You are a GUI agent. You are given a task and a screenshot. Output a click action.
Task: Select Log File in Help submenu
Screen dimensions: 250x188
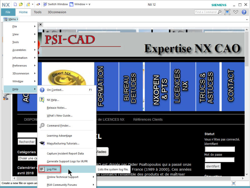[x=67, y=169]
